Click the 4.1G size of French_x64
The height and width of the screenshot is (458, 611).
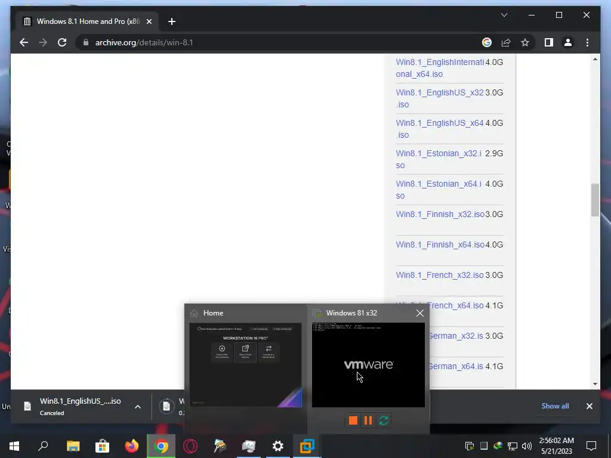[x=494, y=305]
